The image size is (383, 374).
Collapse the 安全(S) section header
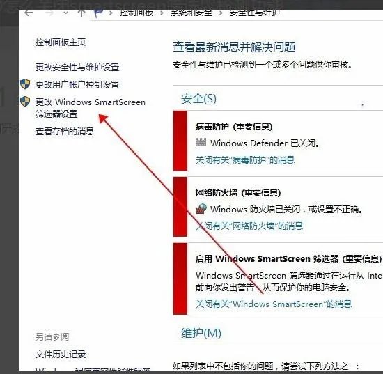(x=198, y=99)
